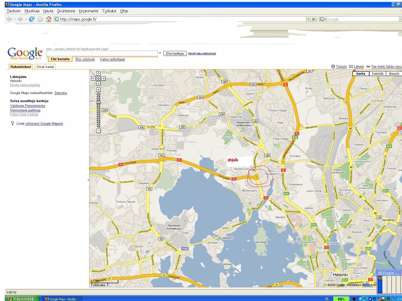
Task: Open the maps search box history dropdown
Action: 160,53
